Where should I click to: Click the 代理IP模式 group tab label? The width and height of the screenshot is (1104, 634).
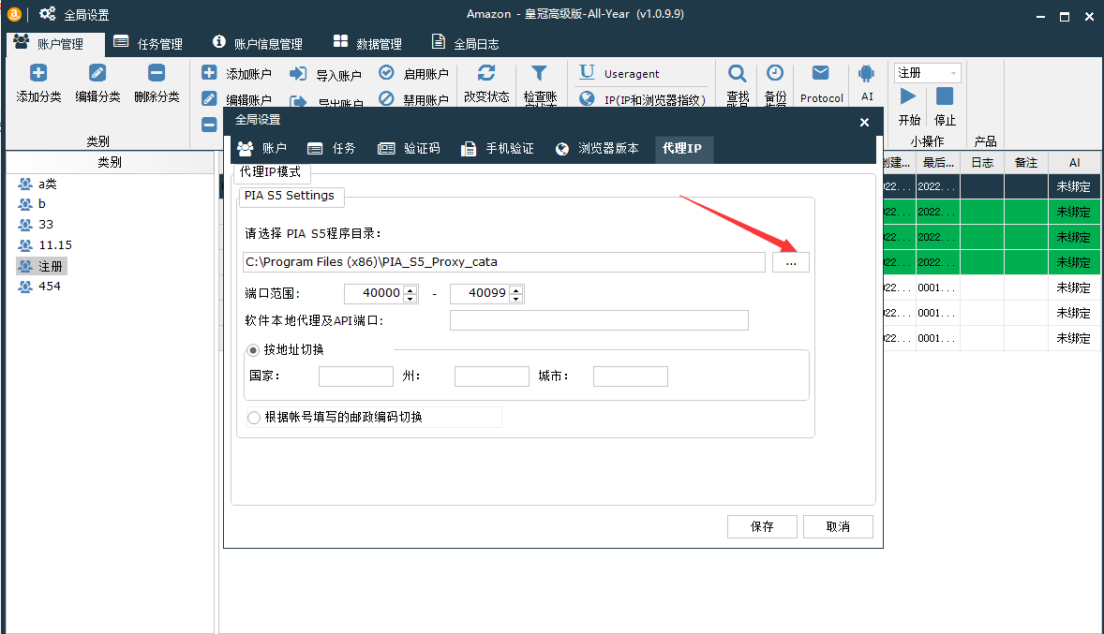(271, 172)
